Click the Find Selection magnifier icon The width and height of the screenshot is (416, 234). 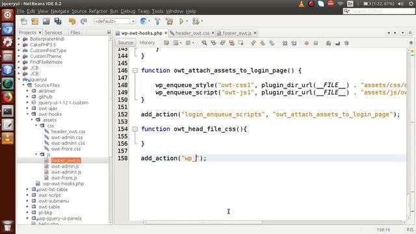click(204, 43)
